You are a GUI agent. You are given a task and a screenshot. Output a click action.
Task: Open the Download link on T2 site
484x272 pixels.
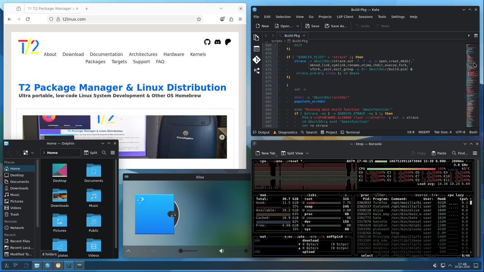pos(73,54)
